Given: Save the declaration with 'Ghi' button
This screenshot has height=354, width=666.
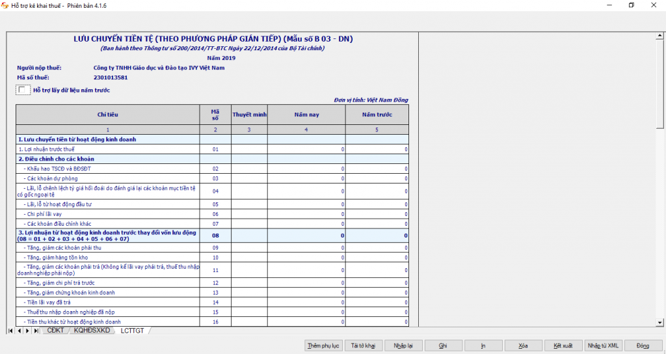Looking at the screenshot, I should click(x=443, y=346).
